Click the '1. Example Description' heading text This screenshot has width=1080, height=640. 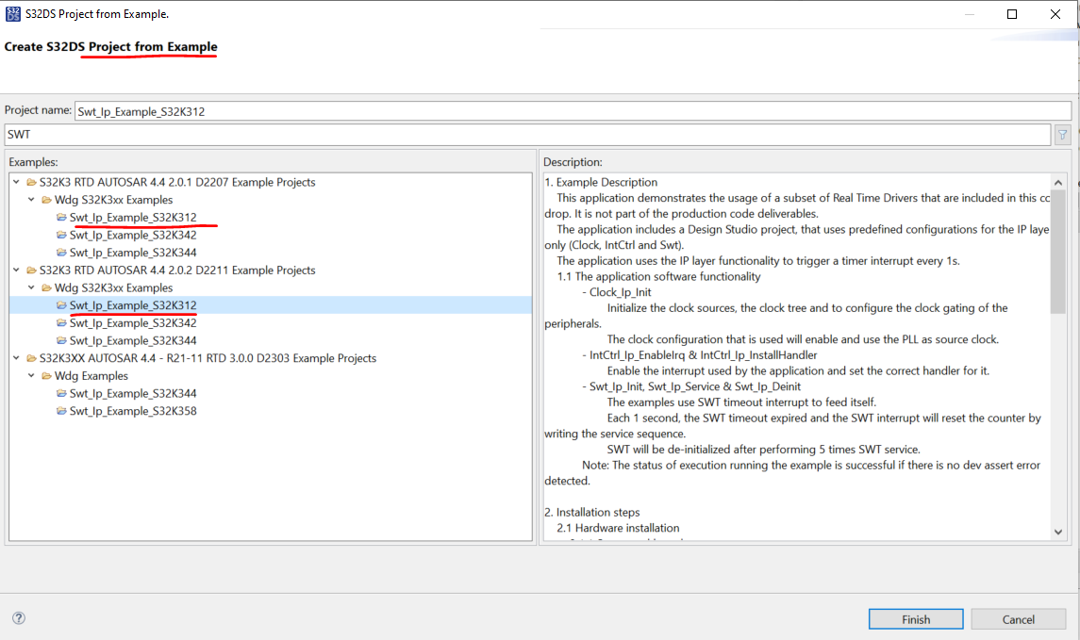pos(601,182)
